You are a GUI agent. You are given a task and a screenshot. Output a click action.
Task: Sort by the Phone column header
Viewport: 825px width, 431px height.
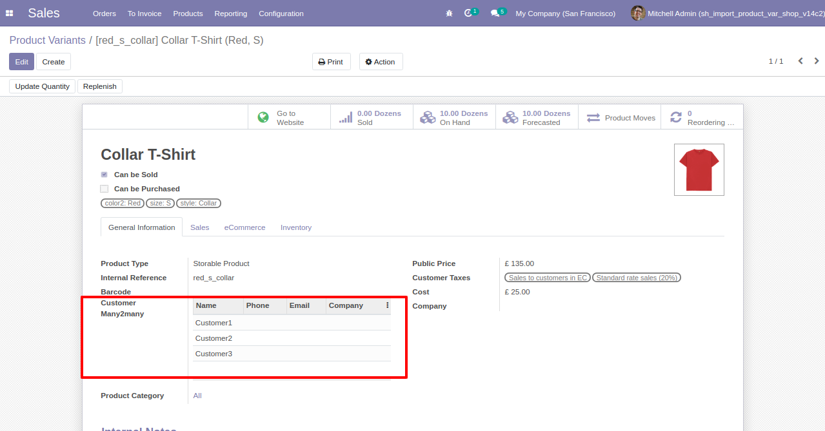265,305
